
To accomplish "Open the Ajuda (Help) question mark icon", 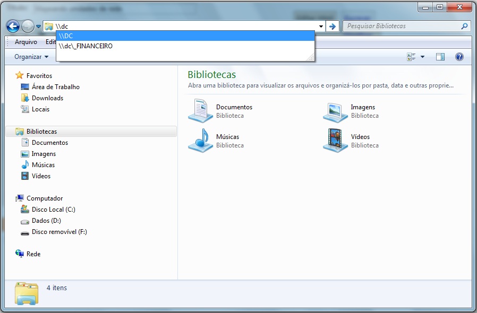I will tap(459, 57).
